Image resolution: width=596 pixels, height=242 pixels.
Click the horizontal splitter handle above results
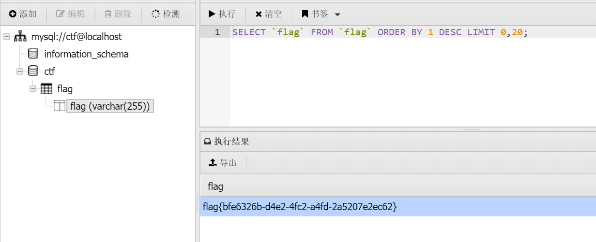tap(471, 129)
